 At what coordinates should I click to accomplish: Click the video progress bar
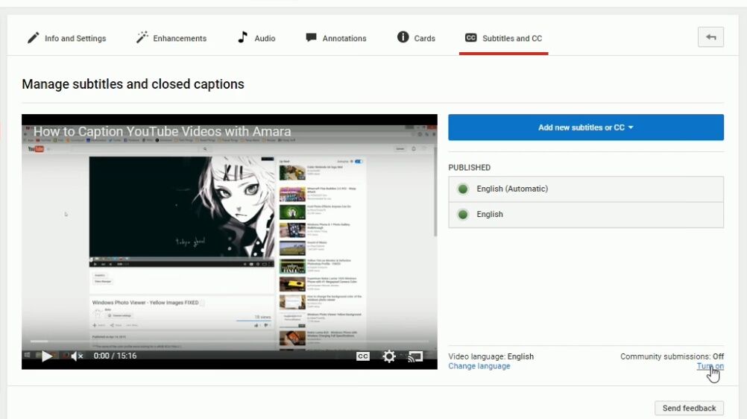[229, 341]
